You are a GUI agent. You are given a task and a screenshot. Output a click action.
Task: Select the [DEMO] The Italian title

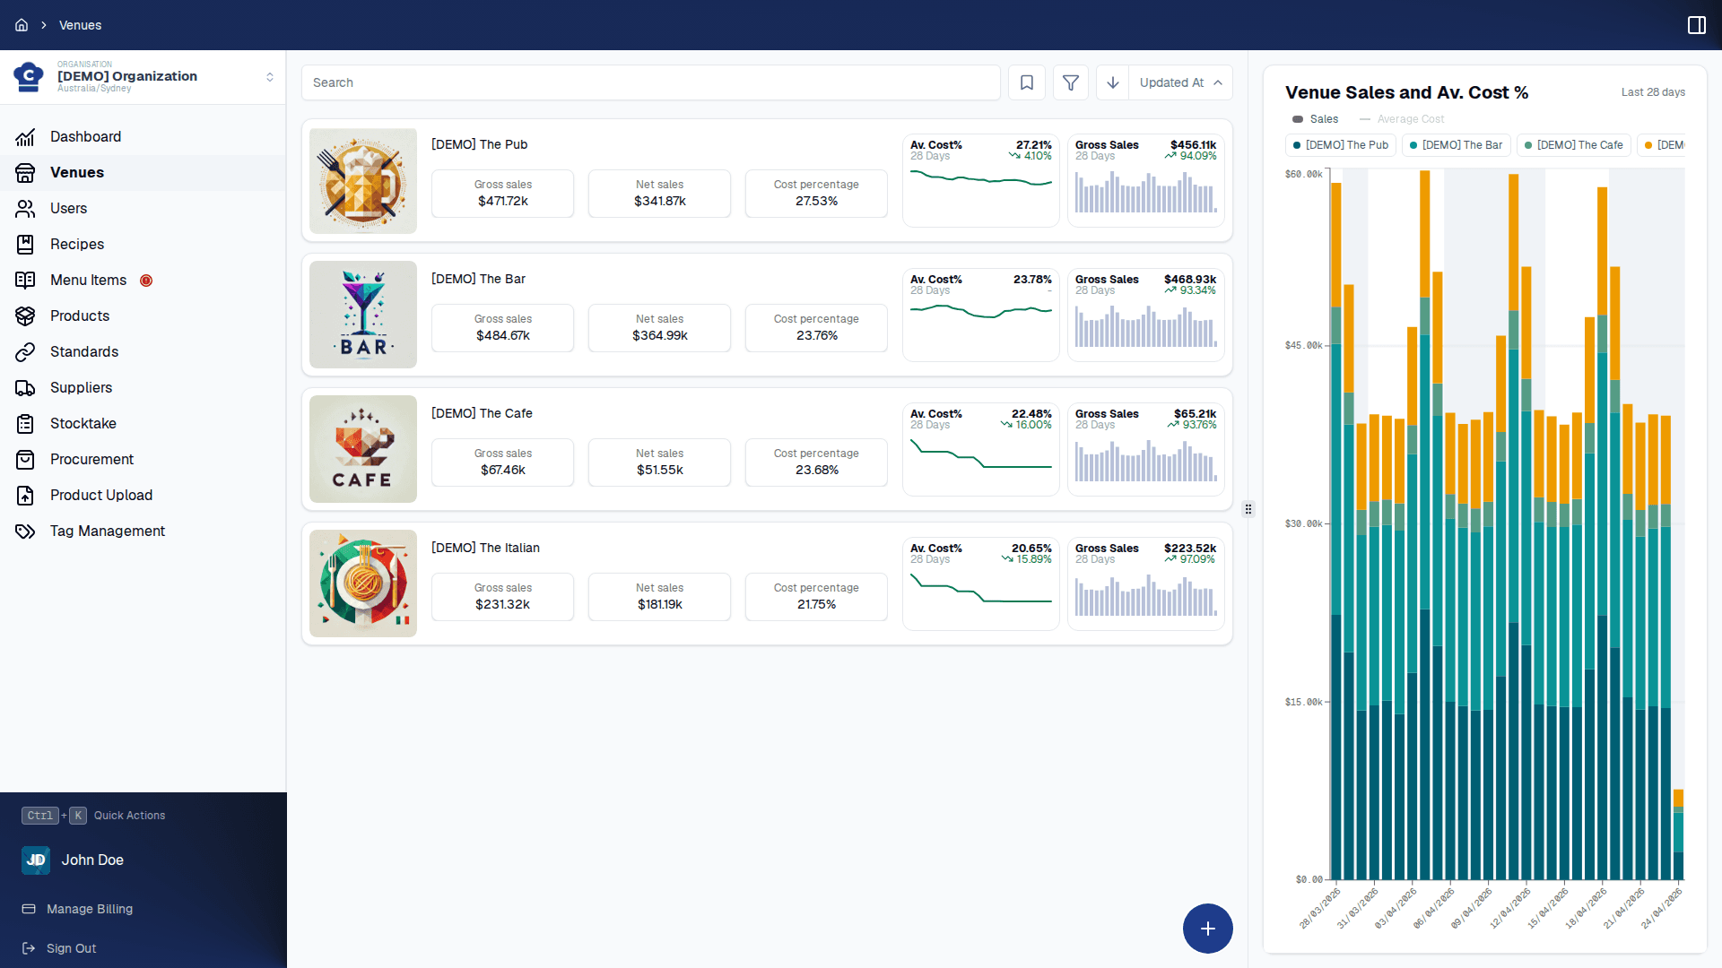coord(485,548)
